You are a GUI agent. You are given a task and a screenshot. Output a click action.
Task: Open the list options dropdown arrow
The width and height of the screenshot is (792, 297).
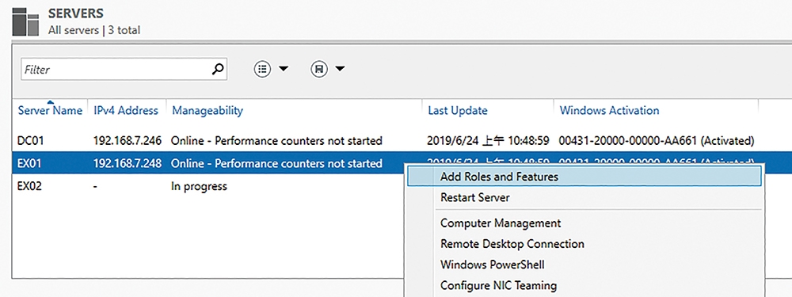pos(284,69)
